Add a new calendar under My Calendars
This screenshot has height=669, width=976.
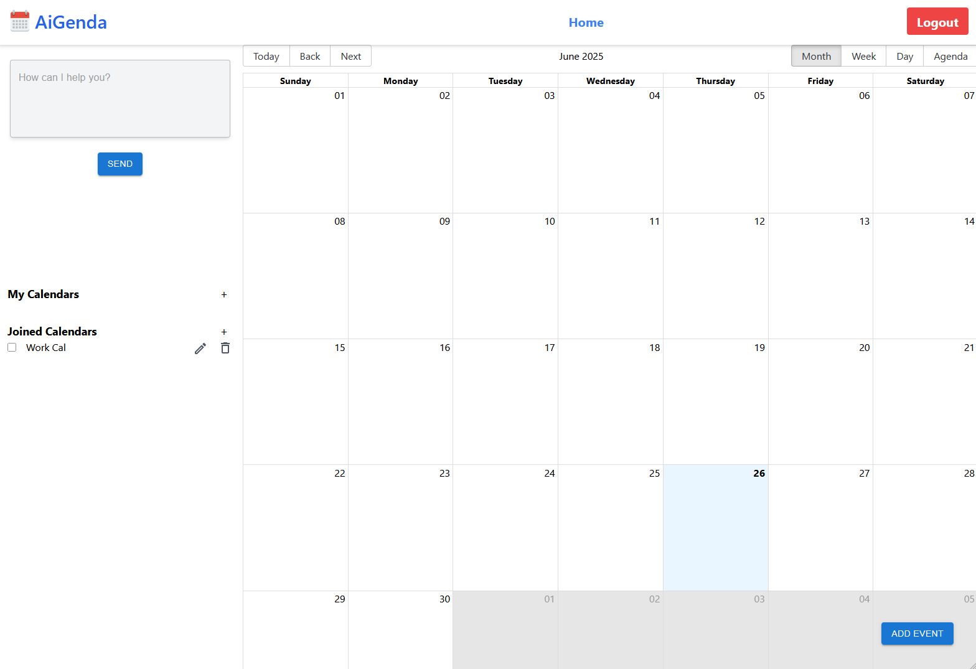click(224, 295)
